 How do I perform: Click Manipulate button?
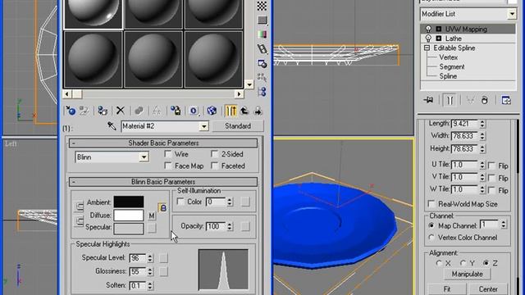467,274
